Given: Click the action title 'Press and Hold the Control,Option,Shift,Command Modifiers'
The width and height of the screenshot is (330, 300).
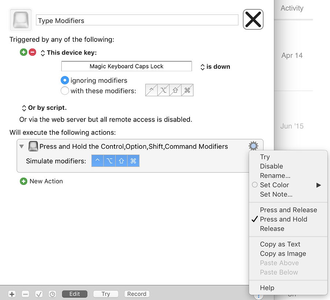Looking at the screenshot, I should [133, 146].
